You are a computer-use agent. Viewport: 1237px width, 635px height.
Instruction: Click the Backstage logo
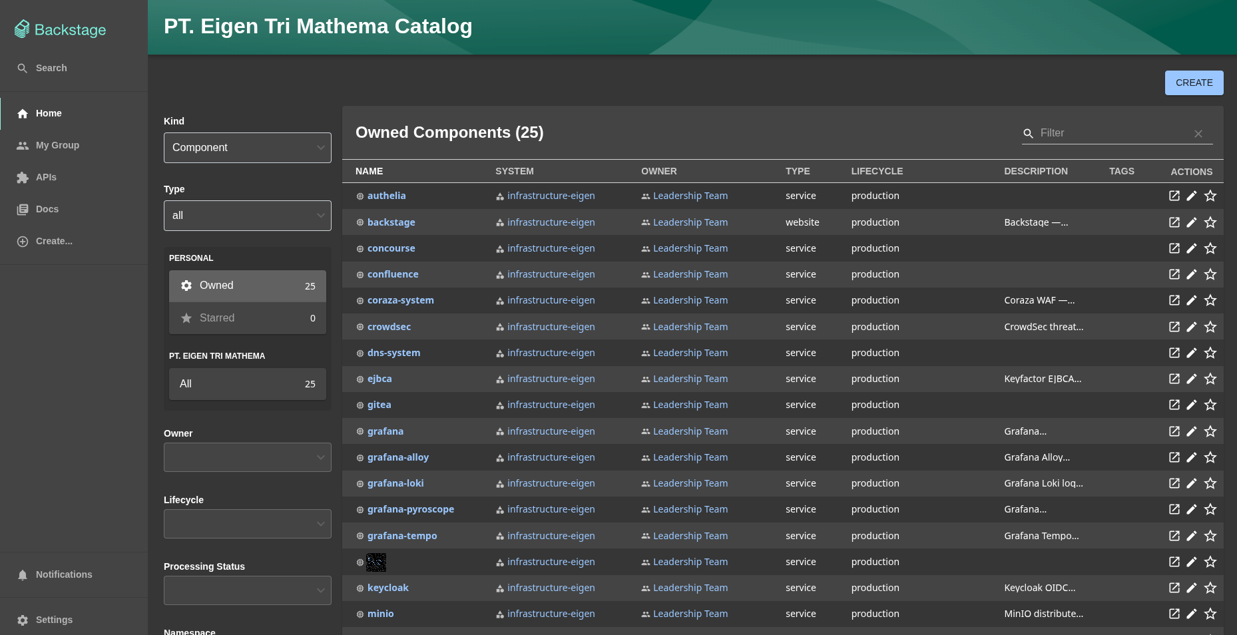(x=61, y=29)
